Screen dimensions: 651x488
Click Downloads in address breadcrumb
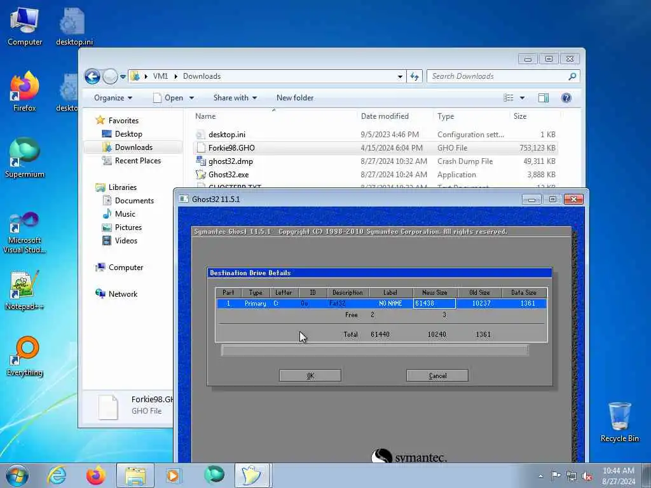202,76
